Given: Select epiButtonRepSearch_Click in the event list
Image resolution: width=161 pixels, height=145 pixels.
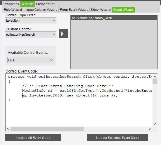Looking at the screenshot, I should 114,18.
